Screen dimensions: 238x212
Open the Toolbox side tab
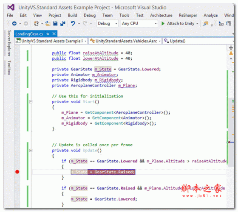[x=9, y=67]
